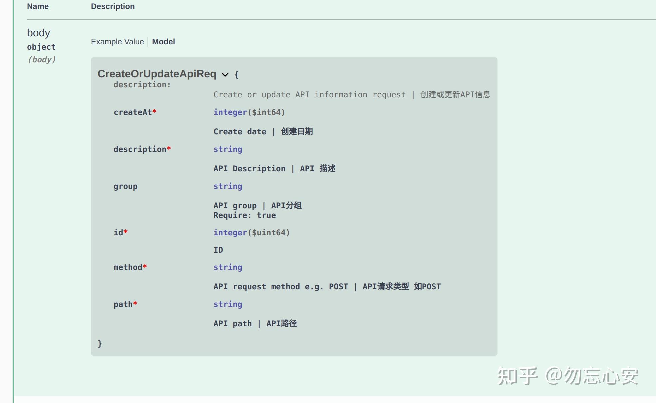Expand the CreateOrUpdateApiReq model schema
The width and height of the screenshot is (656, 403).
point(225,74)
